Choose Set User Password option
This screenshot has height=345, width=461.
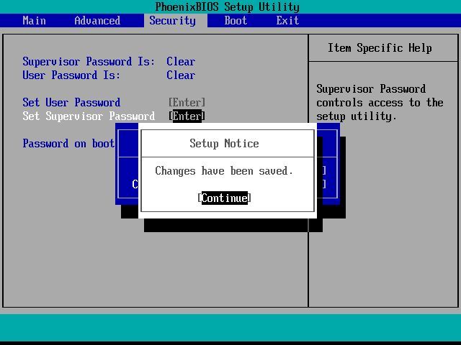tap(71, 102)
